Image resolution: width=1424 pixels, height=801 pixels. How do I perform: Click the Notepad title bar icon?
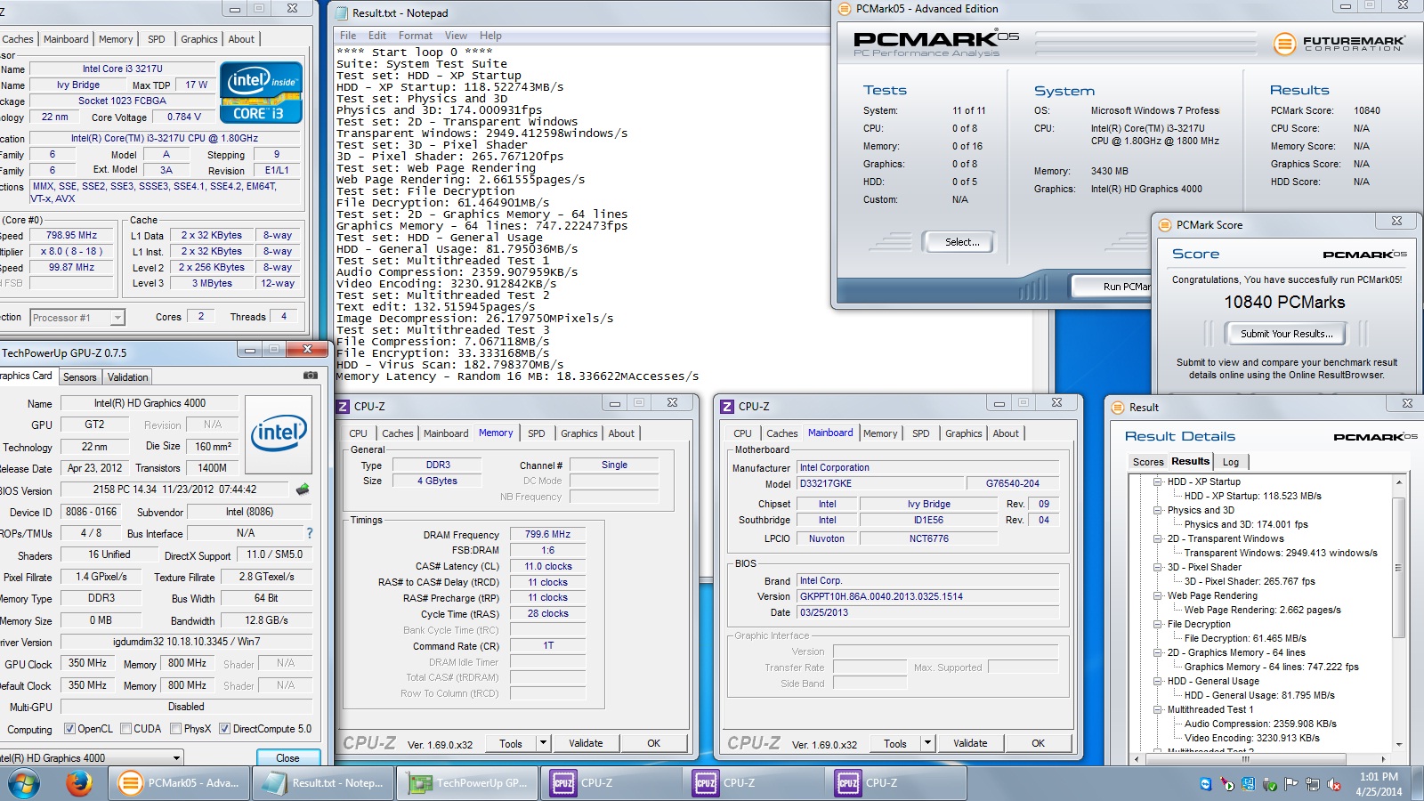pyautogui.click(x=342, y=12)
